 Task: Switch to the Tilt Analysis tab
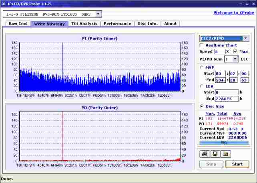click(x=84, y=24)
